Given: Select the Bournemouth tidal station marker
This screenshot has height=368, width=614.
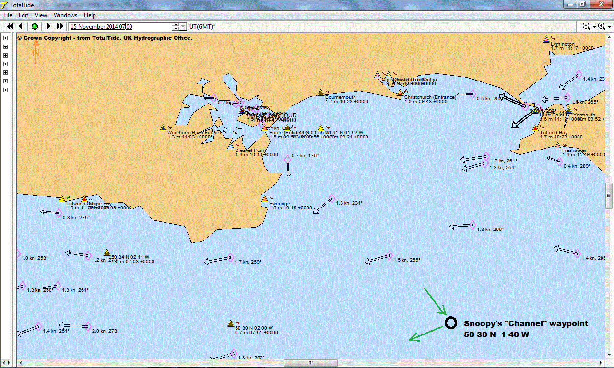Looking at the screenshot, I should pos(320,92).
